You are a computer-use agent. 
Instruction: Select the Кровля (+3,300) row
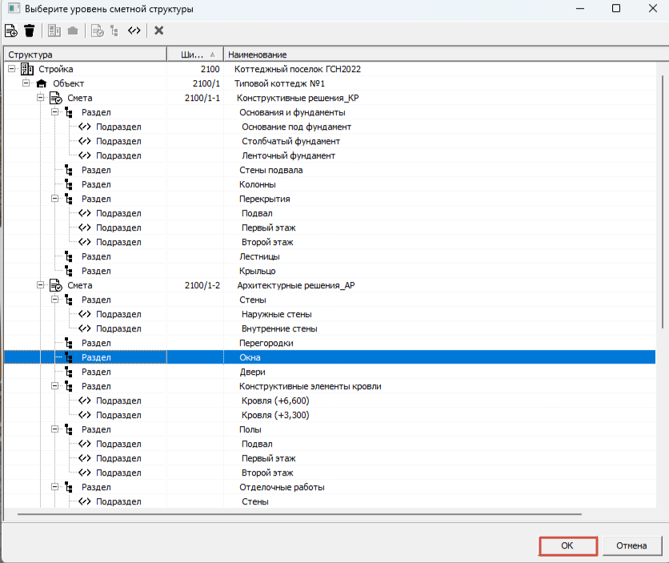[x=330, y=416]
